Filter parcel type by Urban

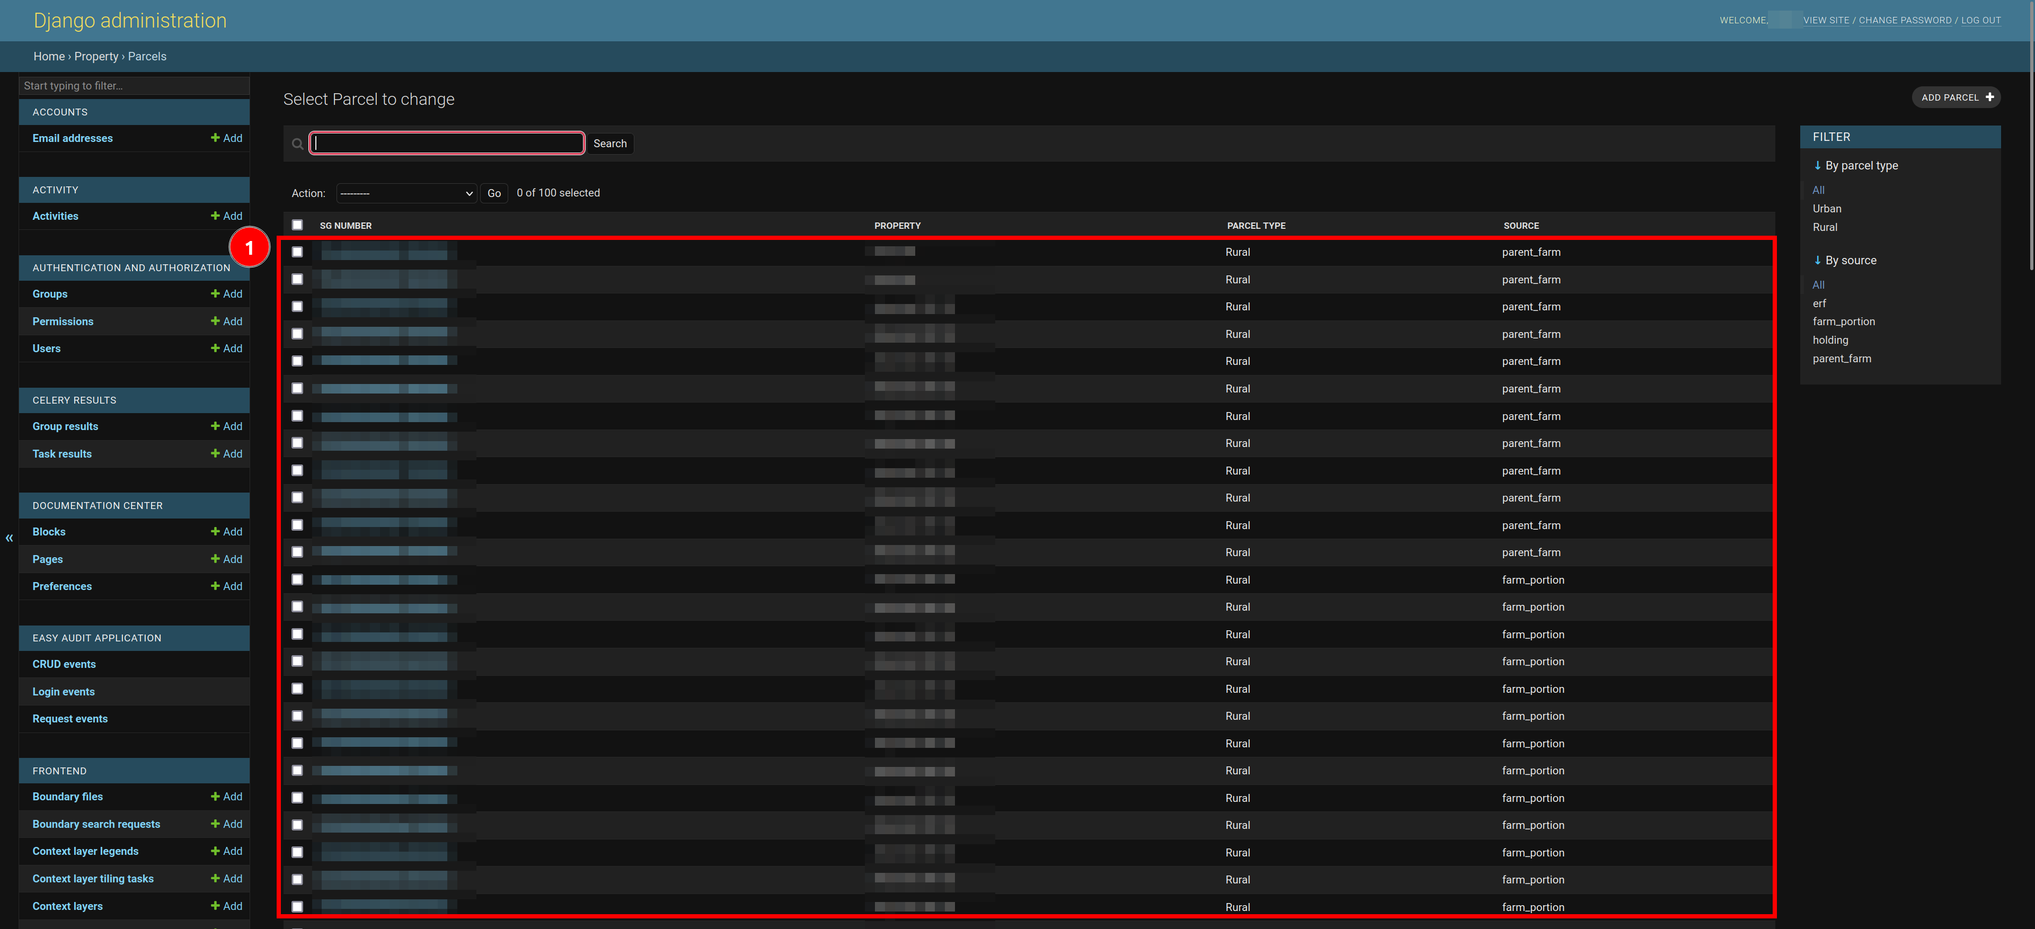1826,208
